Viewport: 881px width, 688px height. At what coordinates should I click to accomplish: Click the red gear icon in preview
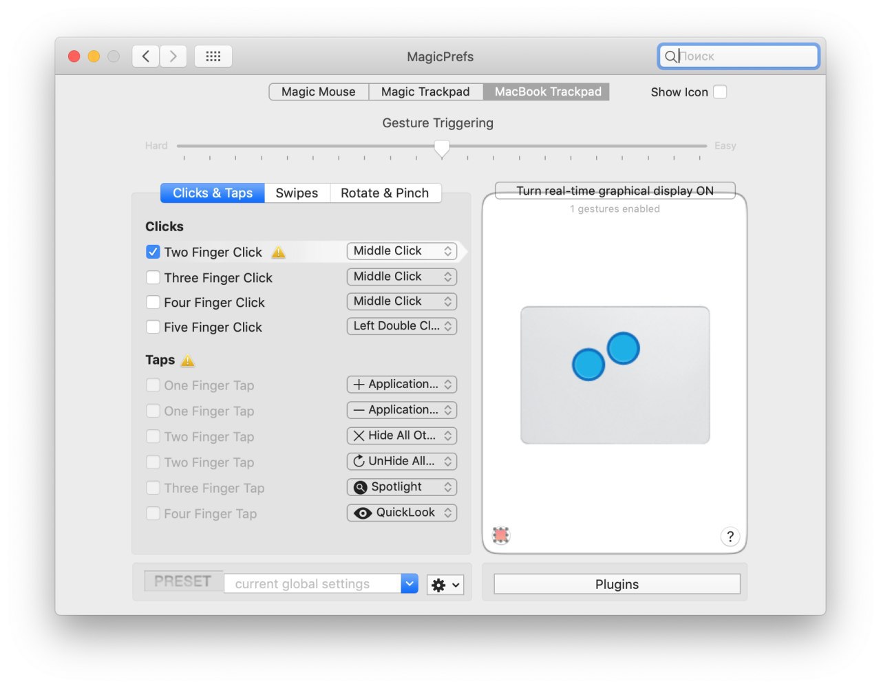pyautogui.click(x=501, y=535)
